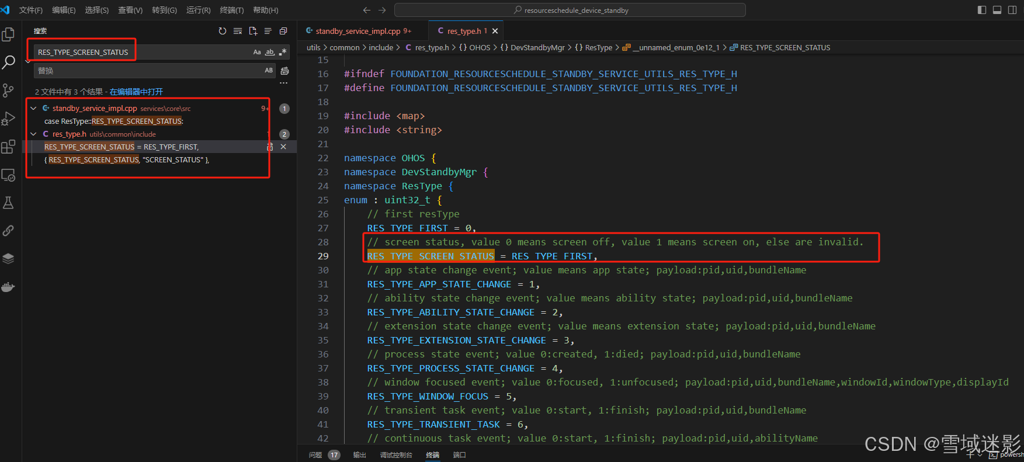Click the 在编辑器中打开 link

(136, 92)
